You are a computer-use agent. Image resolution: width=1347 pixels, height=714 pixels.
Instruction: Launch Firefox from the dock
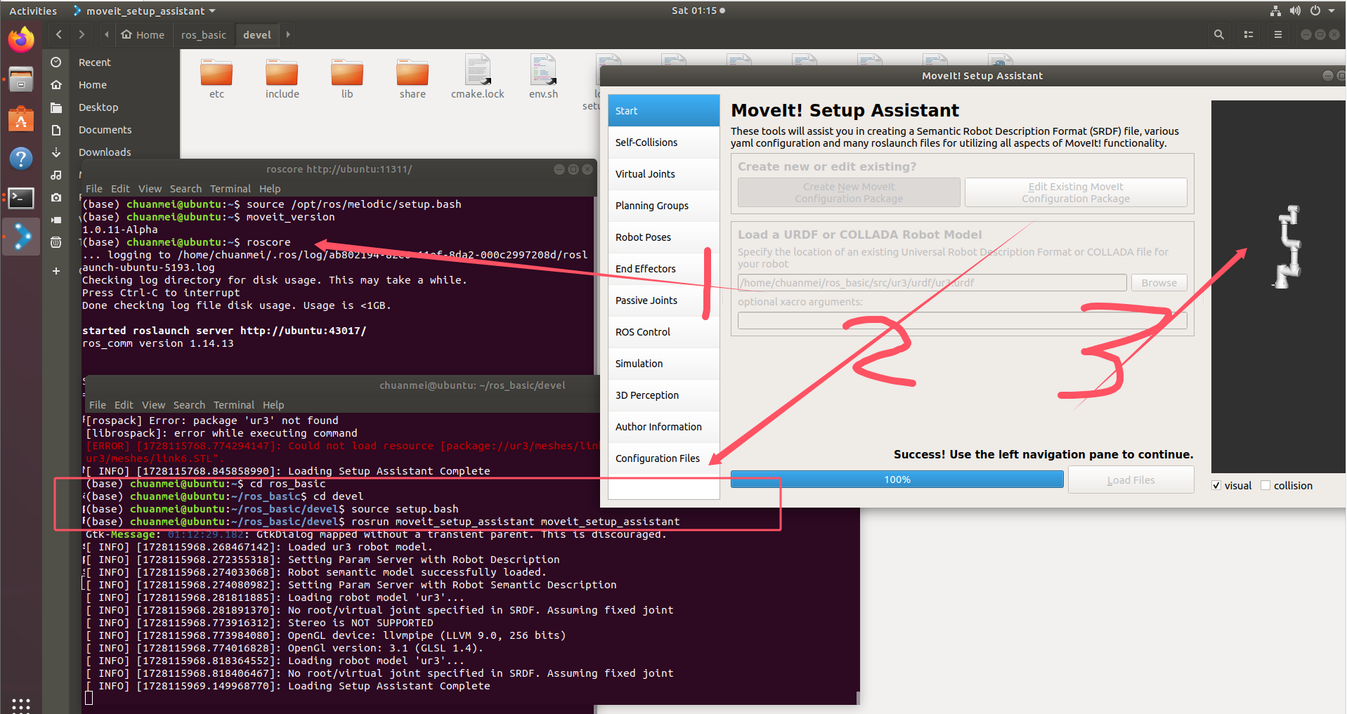pyautogui.click(x=21, y=39)
